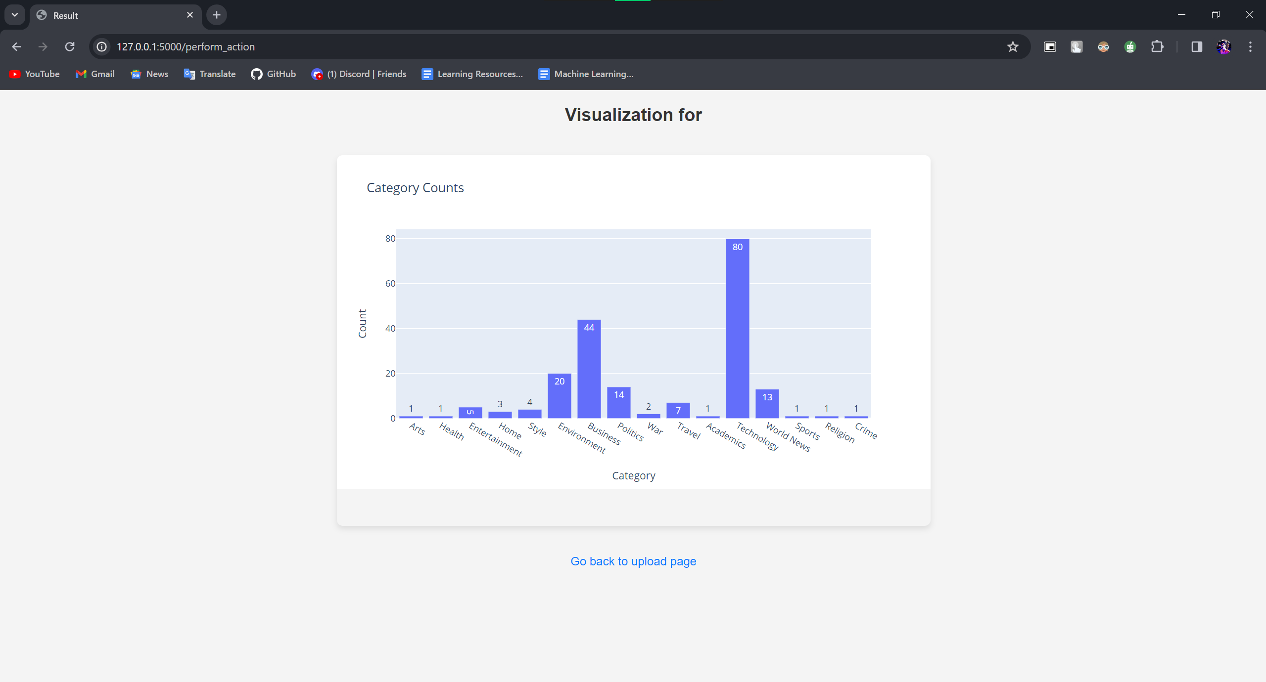Image resolution: width=1266 pixels, height=682 pixels.
Task: Click inside the address bar
Action: coord(346,46)
